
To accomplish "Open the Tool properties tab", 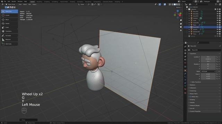I will click(x=185, y=47).
